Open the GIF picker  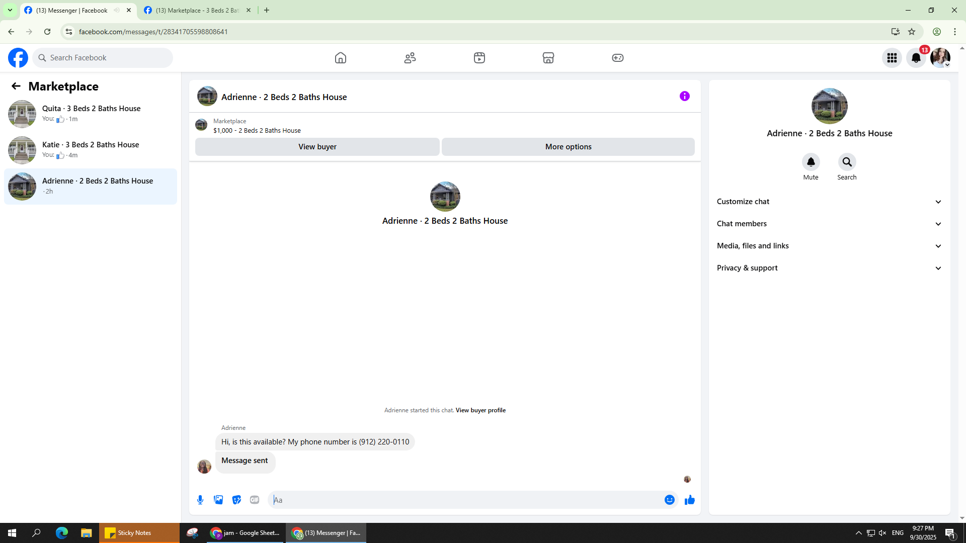(x=255, y=500)
